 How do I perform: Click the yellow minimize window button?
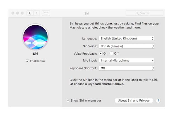[x=18, y=13]
